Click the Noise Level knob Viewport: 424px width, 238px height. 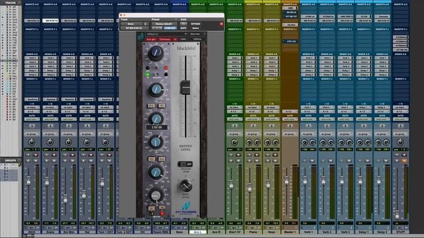[185, 185]
